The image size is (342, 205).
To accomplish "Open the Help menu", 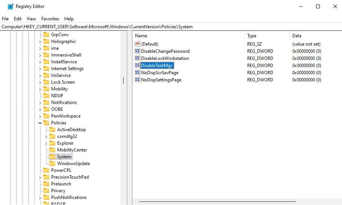I will click(x=69, y=19).
